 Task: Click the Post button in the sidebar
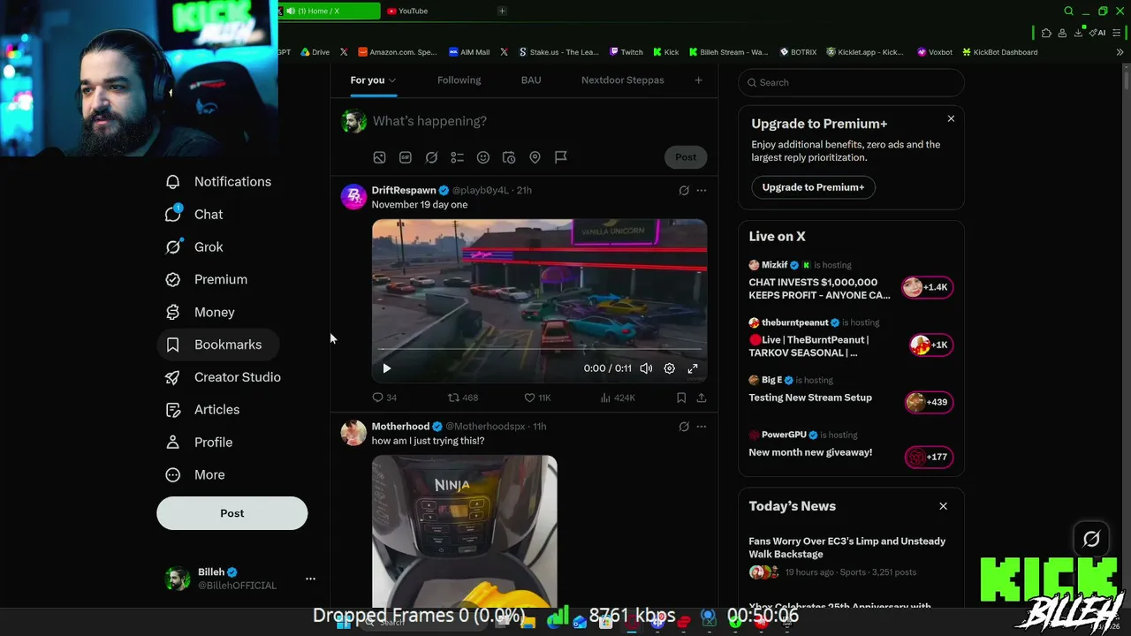(232, 513)
